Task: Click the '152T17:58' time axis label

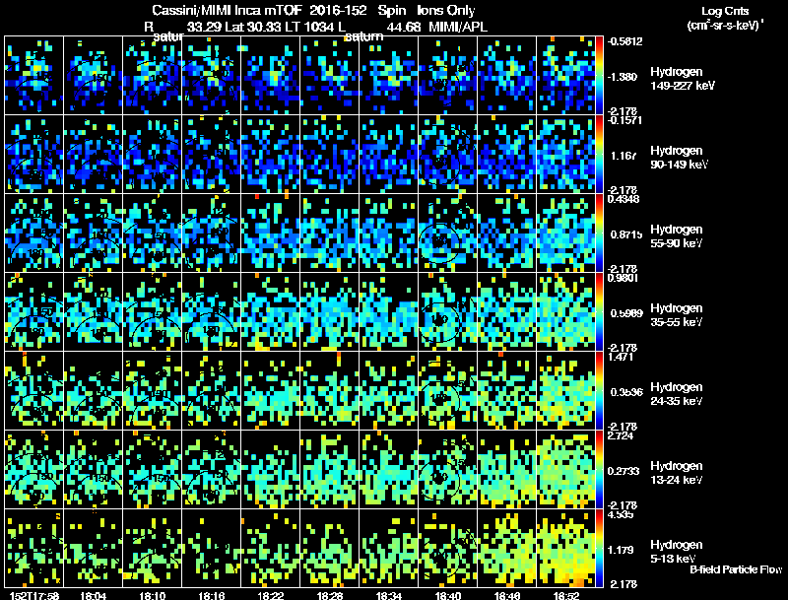Action: point(34,595)
